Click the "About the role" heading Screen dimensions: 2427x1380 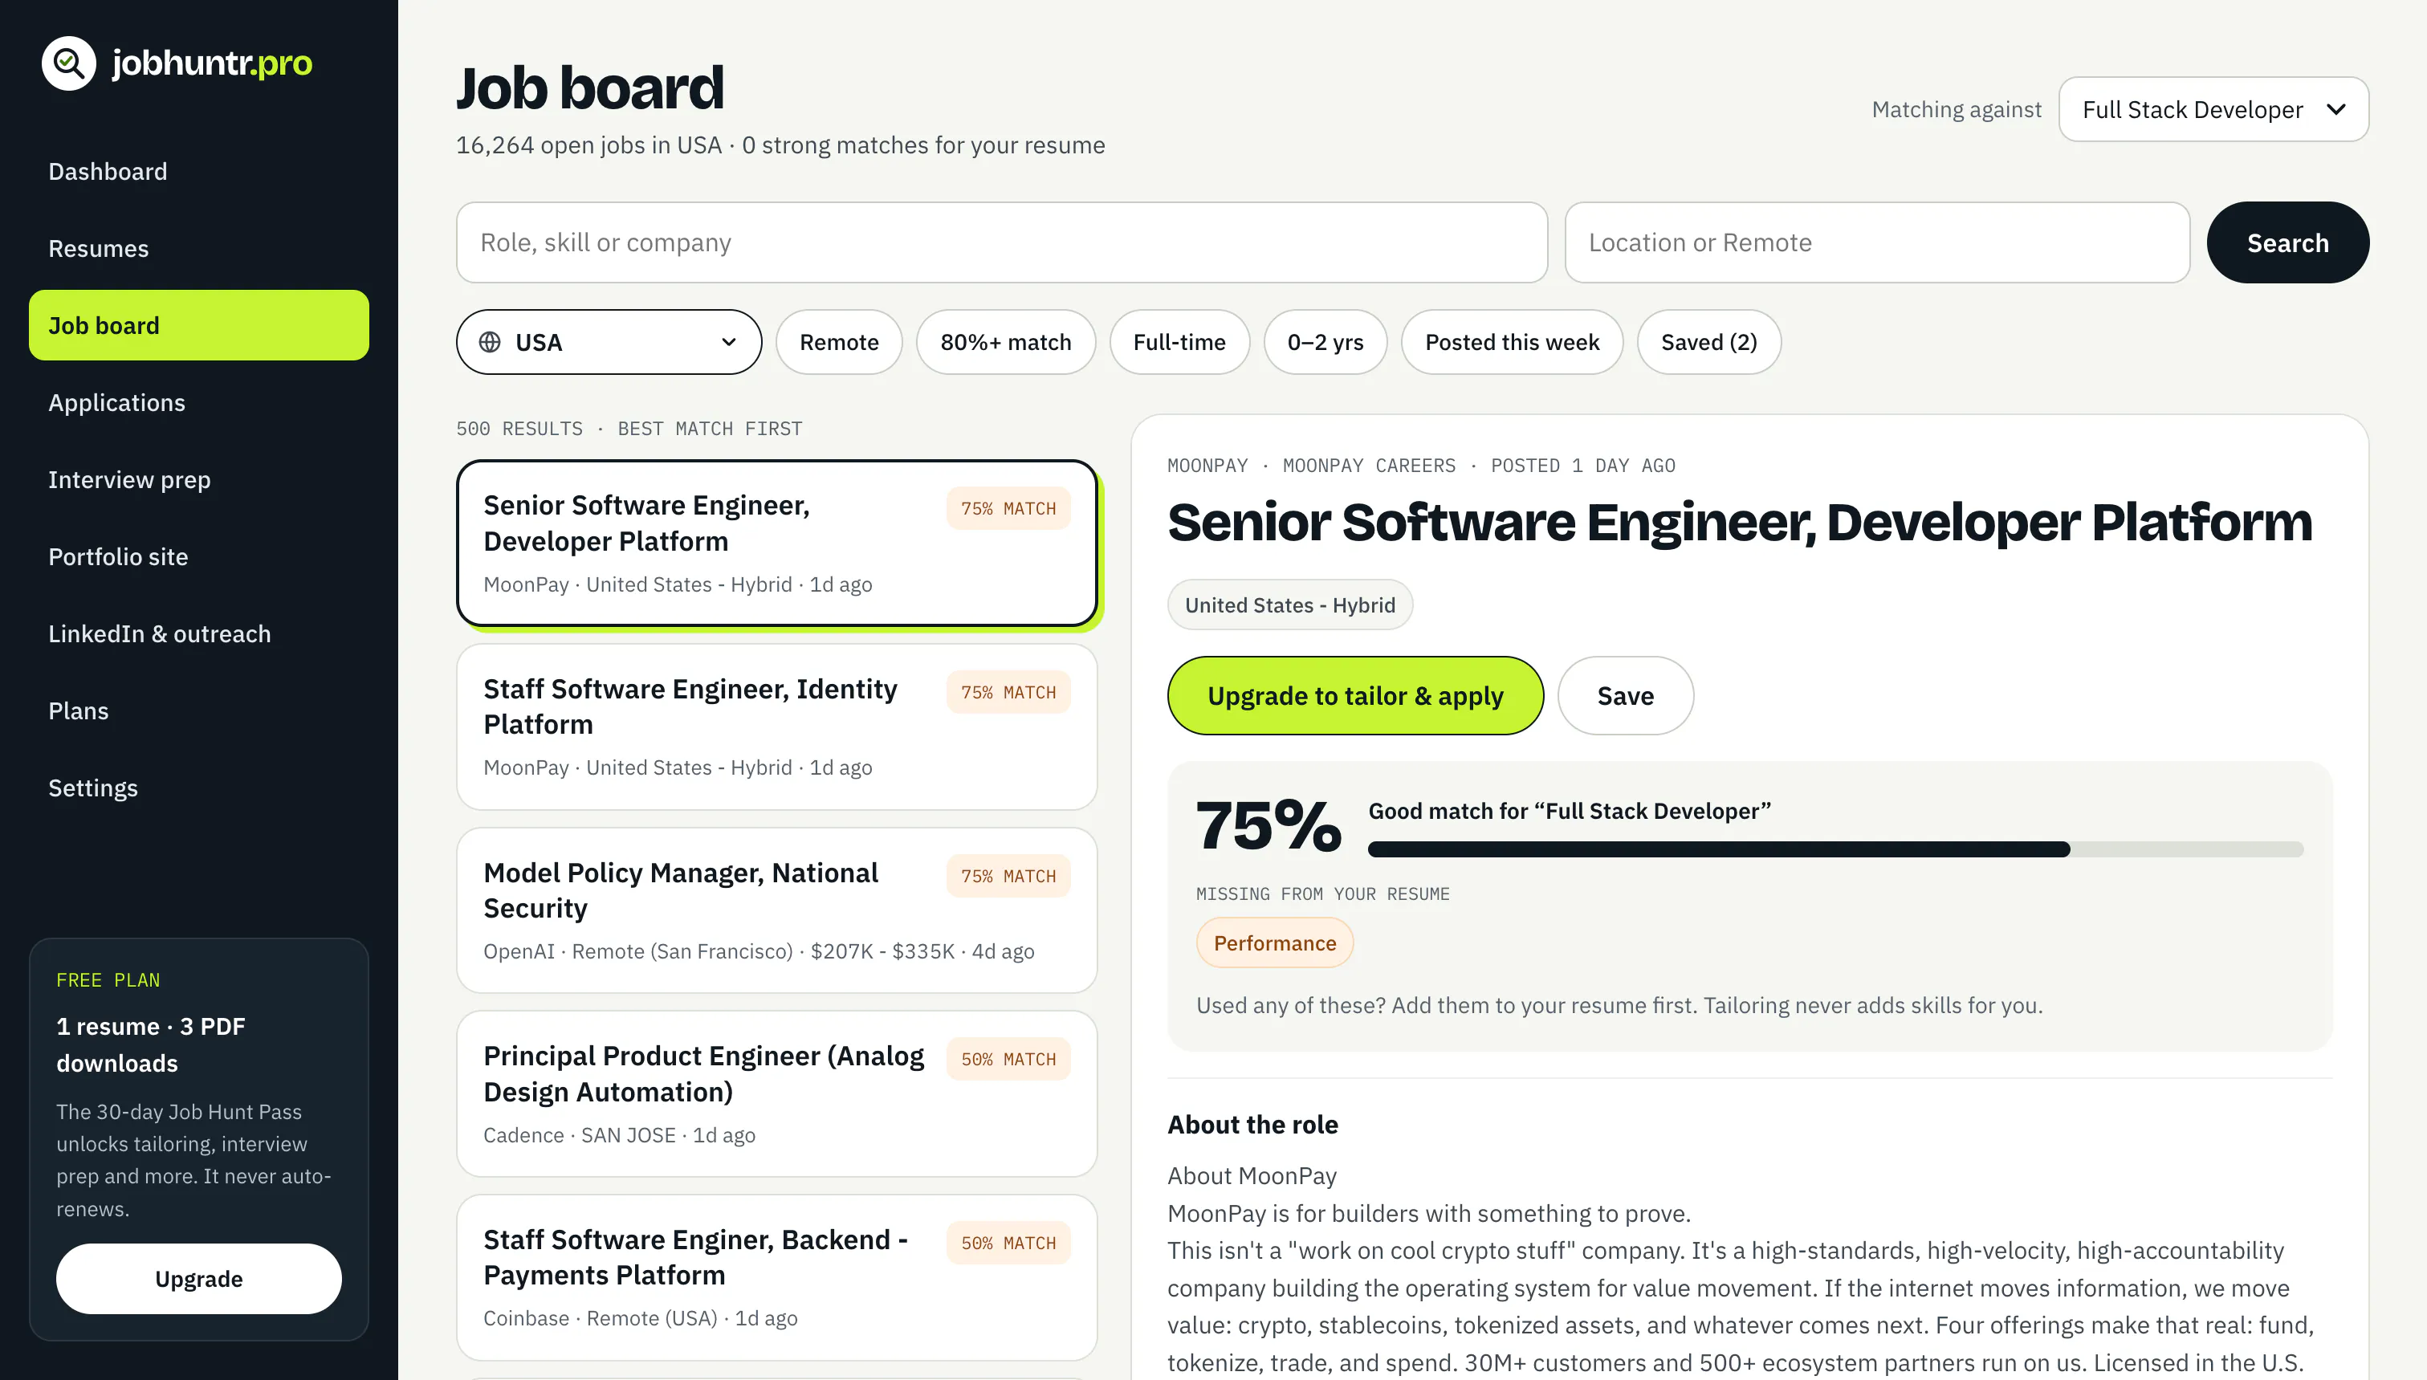coord(1252,1124)
